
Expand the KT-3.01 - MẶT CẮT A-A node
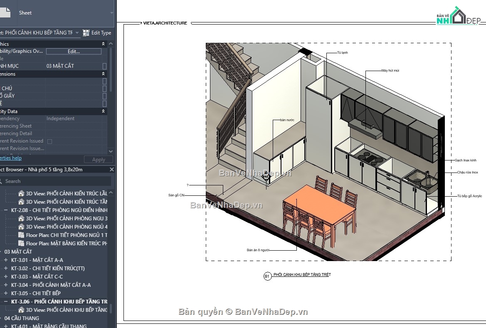point(5,260)
